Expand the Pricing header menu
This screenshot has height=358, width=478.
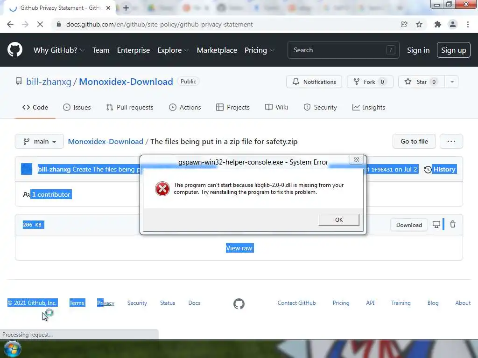click(x=260, y=50)
